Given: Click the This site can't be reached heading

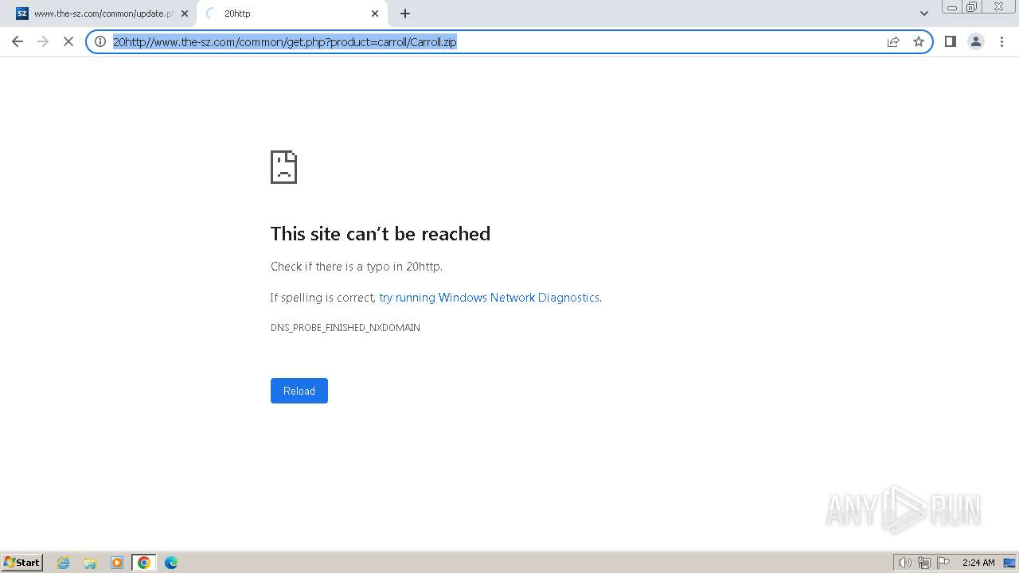Looking at the screenshot, I should point(381,234).
